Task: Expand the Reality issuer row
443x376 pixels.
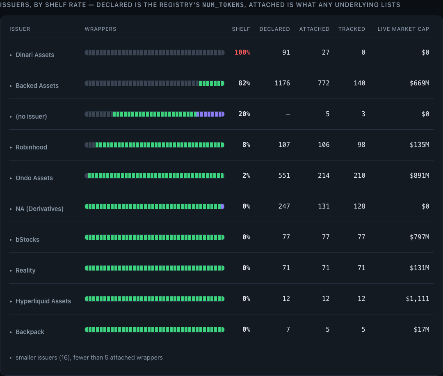Action: tap(11, 271)
